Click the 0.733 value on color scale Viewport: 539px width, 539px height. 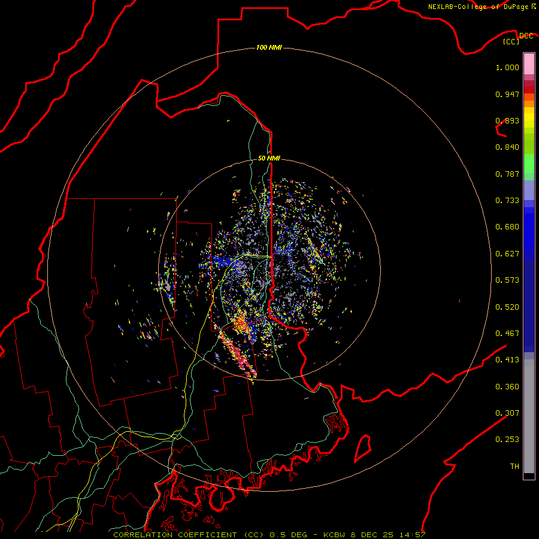pyautogui.click(x=507, y=201)
